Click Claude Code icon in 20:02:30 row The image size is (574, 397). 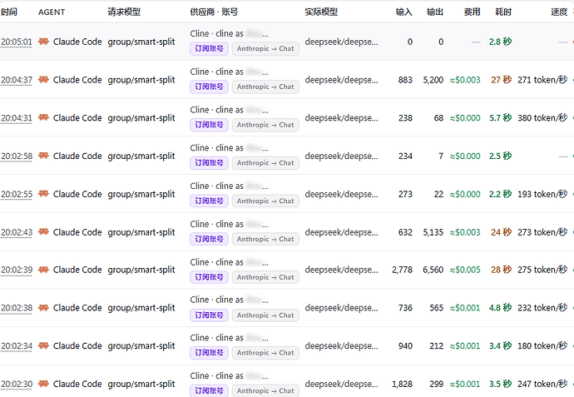click(43, 385)
